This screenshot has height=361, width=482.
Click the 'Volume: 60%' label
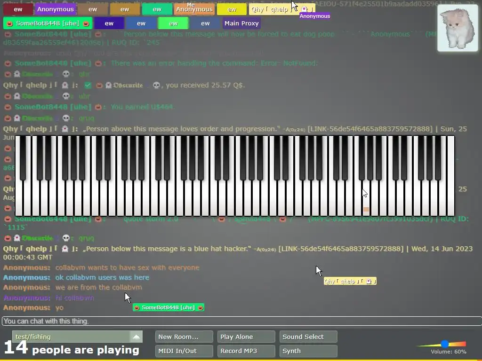pyautogui.click(x=448, y=352)
